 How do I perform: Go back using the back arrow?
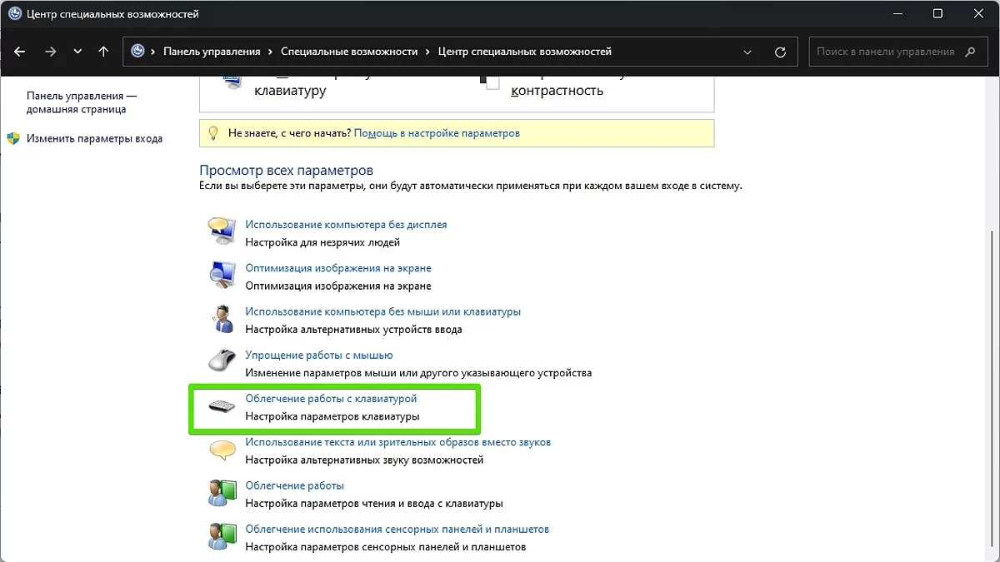20,52
